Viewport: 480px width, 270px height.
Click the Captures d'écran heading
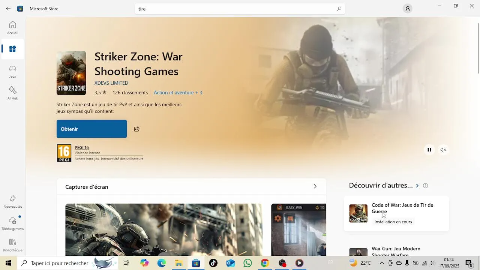(87, 187)
